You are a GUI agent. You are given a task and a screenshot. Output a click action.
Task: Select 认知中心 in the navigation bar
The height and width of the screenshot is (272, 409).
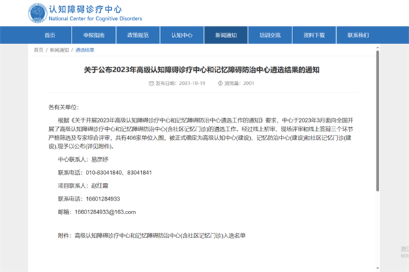pyautogui.click(x=181, y=35)
